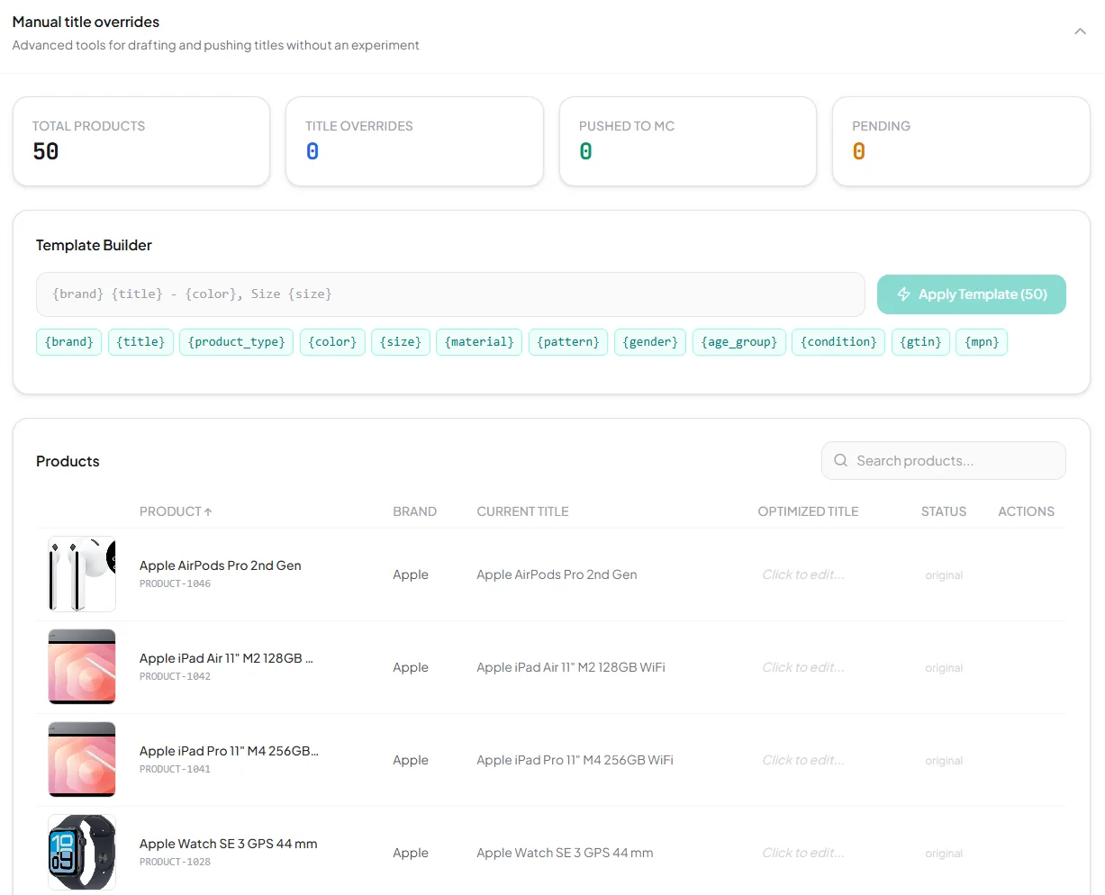
Task: Open the iPad Air 11" thumbnail image
Action: (82, 667)
